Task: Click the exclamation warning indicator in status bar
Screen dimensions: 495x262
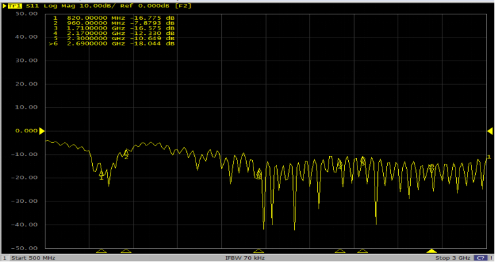Action: click(491, 258)
